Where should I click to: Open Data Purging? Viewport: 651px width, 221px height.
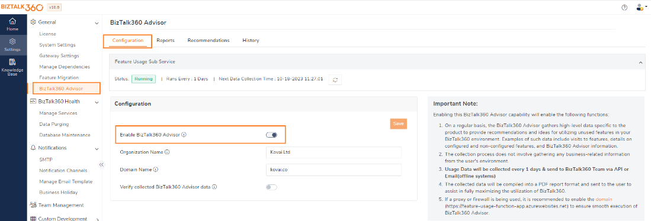click(x=54, y=124)
